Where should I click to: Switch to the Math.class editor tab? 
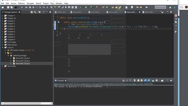(x=60, y=12)
